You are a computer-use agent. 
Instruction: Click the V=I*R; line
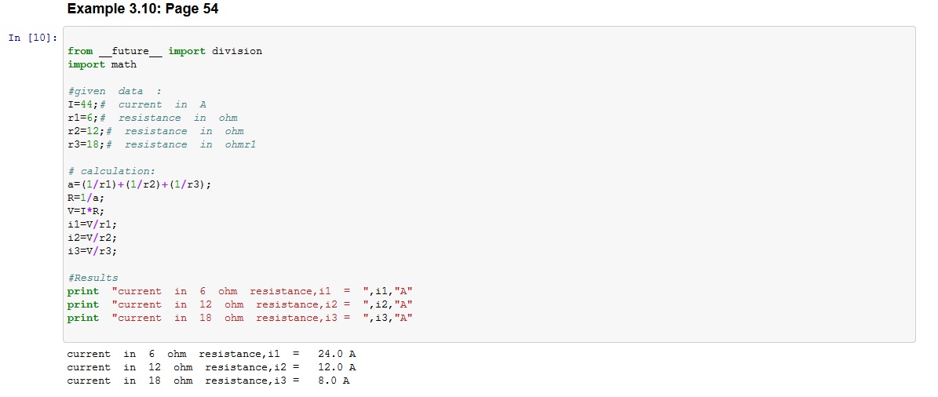pyautogui.click(x=86, y=211)
